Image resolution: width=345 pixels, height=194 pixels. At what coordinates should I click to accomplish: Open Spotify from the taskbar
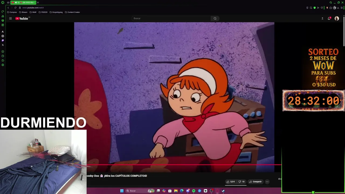tap(194, 191)
